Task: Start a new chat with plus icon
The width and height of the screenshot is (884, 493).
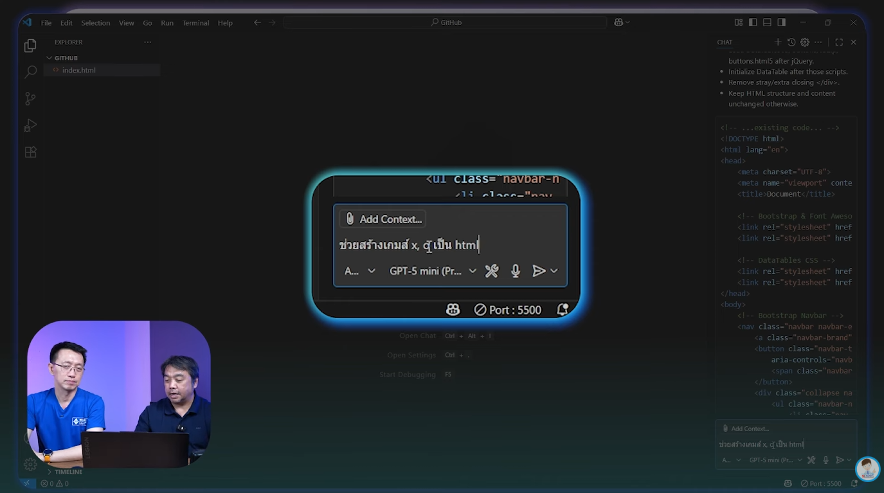Action: pos(777,42)
